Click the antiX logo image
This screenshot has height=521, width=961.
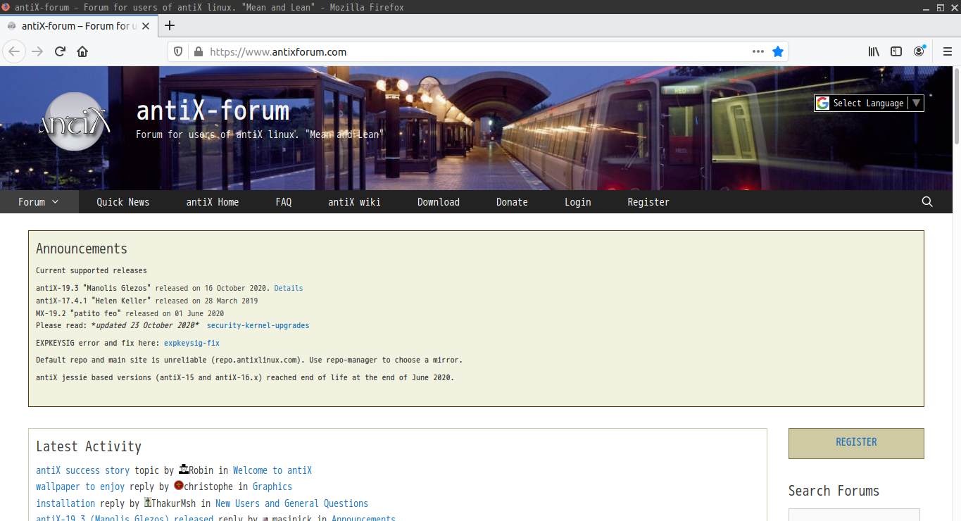(x=76, y=121)
